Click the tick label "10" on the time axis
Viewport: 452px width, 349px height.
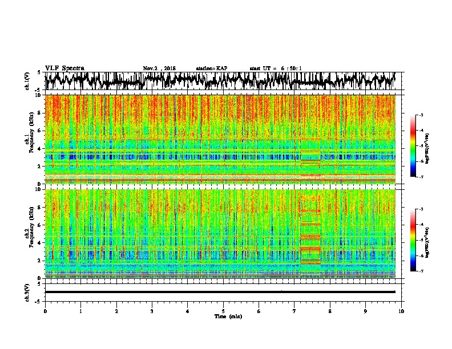[401, 311]
